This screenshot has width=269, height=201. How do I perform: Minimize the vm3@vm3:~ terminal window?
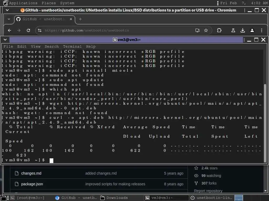249,40
